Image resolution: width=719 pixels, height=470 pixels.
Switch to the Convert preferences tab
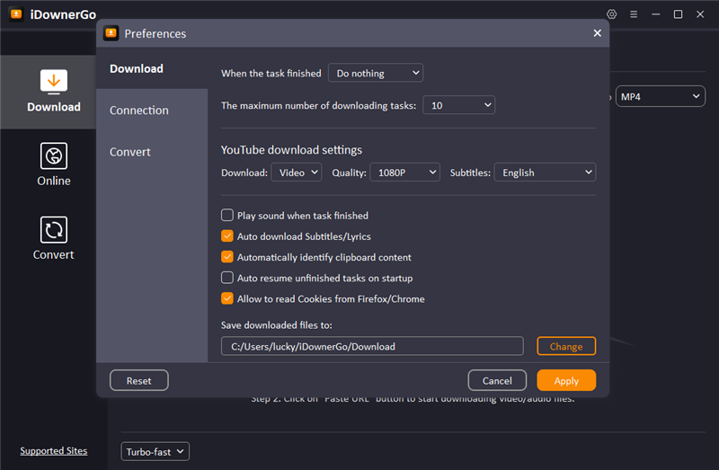[130, 152]
